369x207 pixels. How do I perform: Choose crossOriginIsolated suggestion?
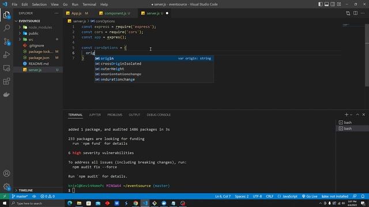(154, 64)
